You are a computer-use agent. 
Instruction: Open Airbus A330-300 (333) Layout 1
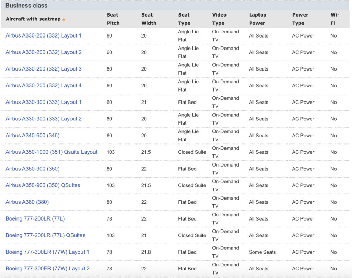[44, 102]
